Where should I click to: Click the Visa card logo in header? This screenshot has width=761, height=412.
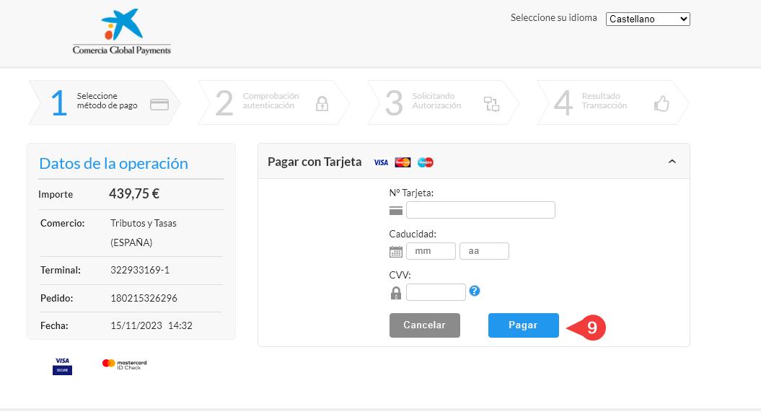[381, 162]
